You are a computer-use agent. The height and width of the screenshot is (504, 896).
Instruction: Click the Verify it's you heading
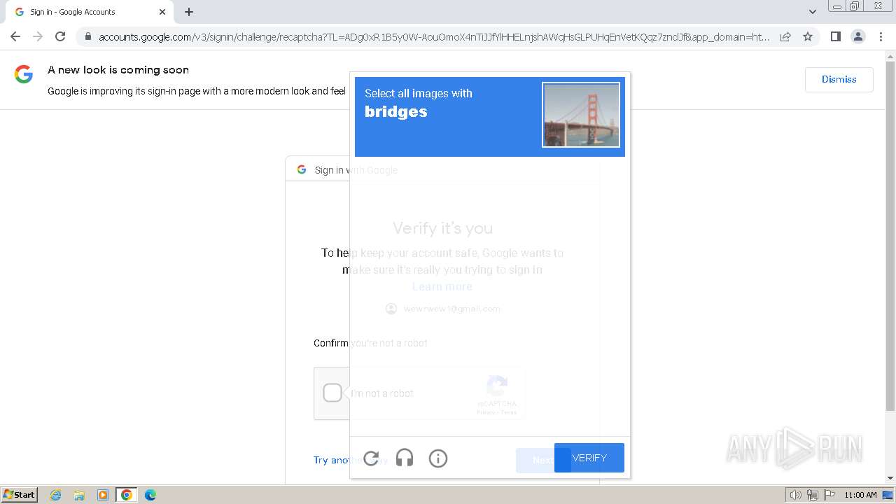(x=442, y=228)
